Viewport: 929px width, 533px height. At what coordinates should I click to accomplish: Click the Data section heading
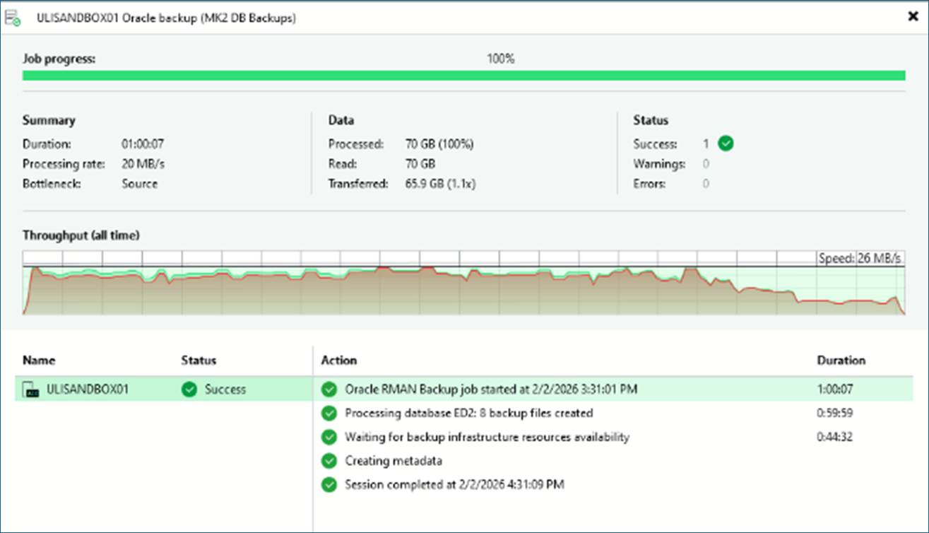341,120
